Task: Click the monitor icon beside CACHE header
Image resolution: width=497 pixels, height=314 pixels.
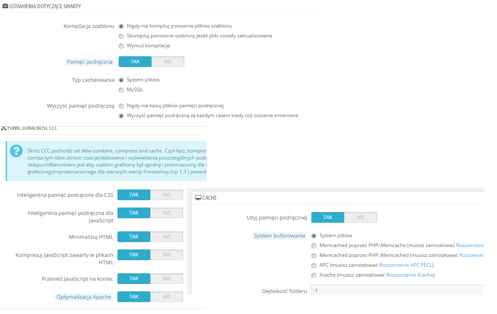Action: (198, 198)
